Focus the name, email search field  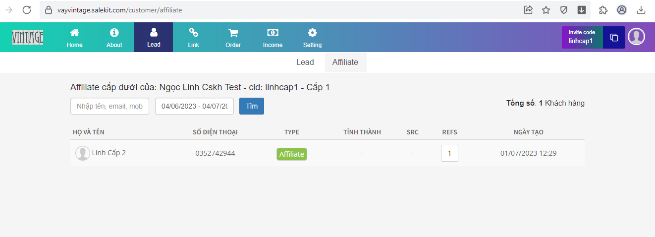(x=109, y=106)
